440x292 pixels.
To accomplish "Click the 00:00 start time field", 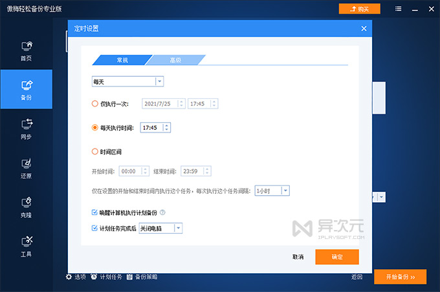I will click(134, 171).
